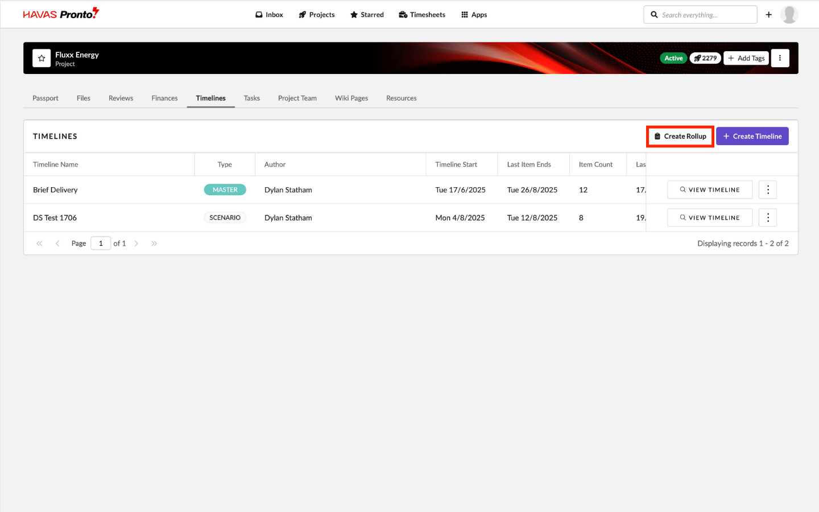819x512 pixels.
Task: Click the MASTER type badge
Action: pyautogui.click(x=225, y=190)
